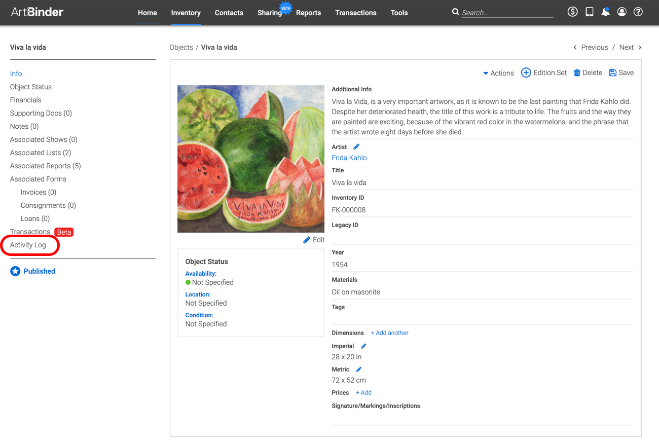This screenshot has width=659, height=444.
Task: Open the Inventory menu
Action: coord(186,13)
